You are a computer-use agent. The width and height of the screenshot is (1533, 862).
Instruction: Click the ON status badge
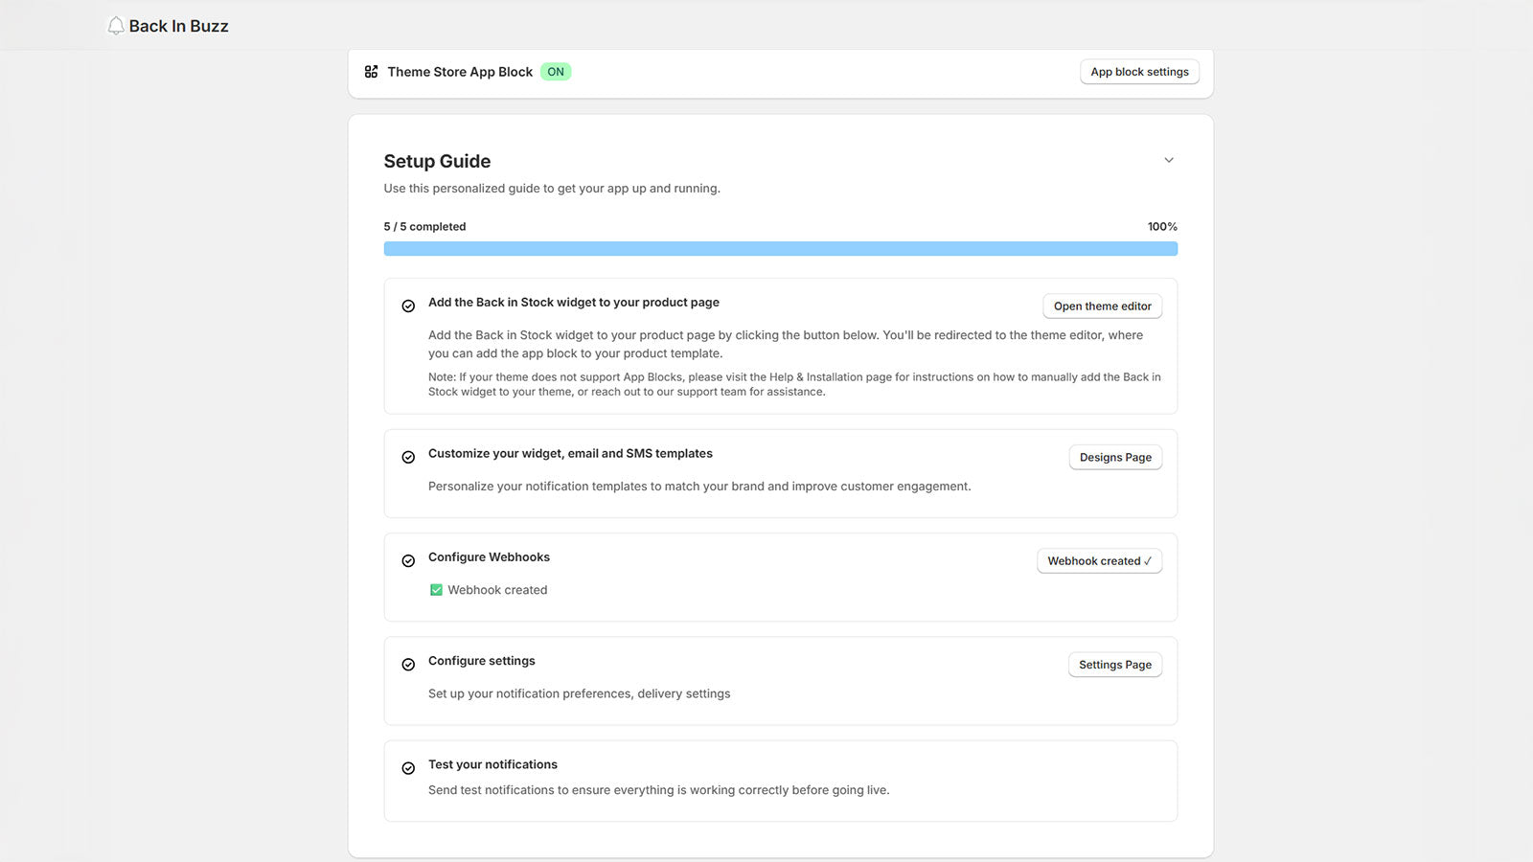pyautogui.click(x=556, y=72)
